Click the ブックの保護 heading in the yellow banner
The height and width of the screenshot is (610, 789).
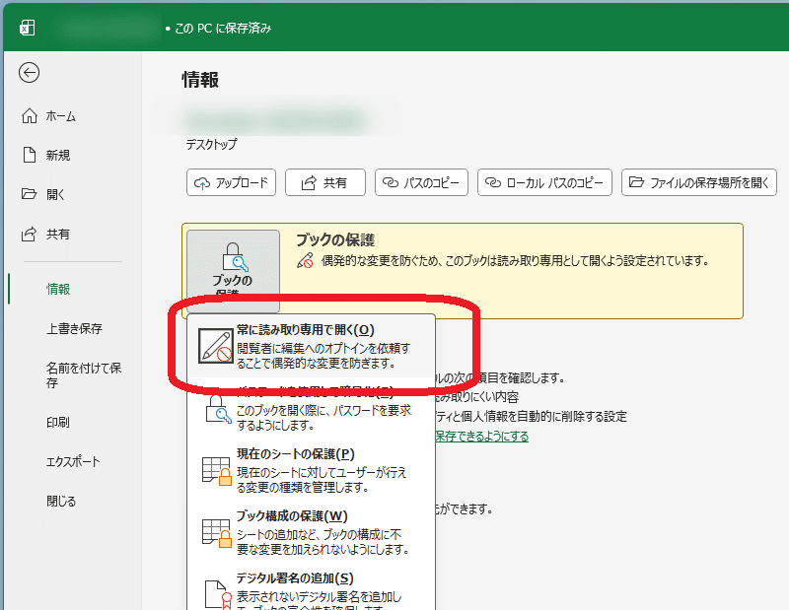tap(335, 239)
